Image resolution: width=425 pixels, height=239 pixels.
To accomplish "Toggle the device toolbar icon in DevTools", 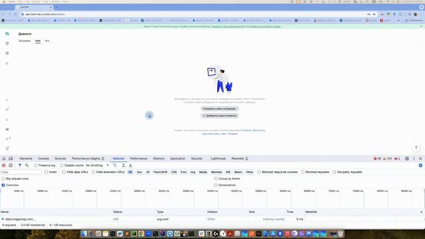I will coord(11,159).
